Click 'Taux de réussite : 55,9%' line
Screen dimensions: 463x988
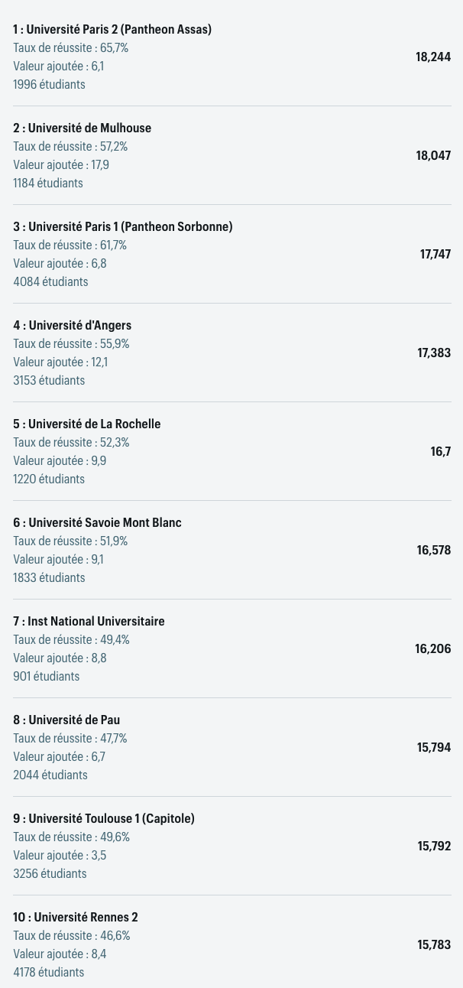[71, 344]
